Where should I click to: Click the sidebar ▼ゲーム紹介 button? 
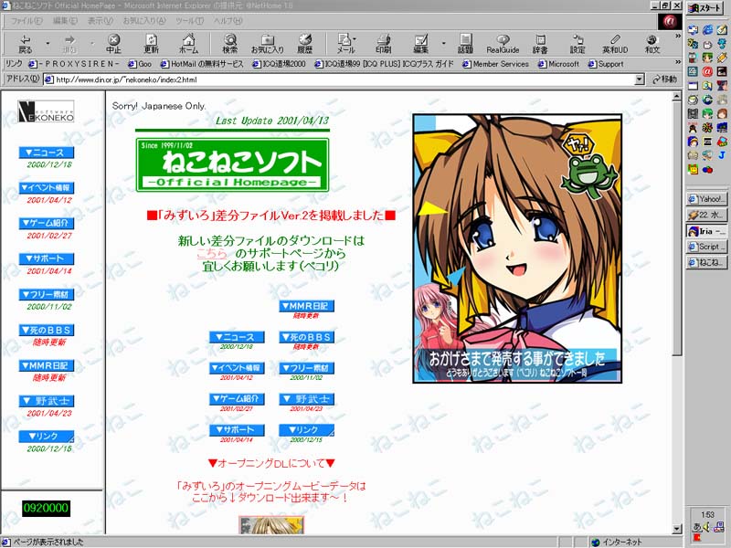[47, 223]
